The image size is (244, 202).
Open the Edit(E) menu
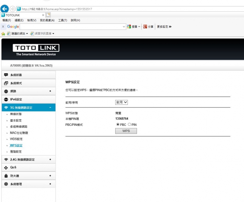tap(19, 20)
